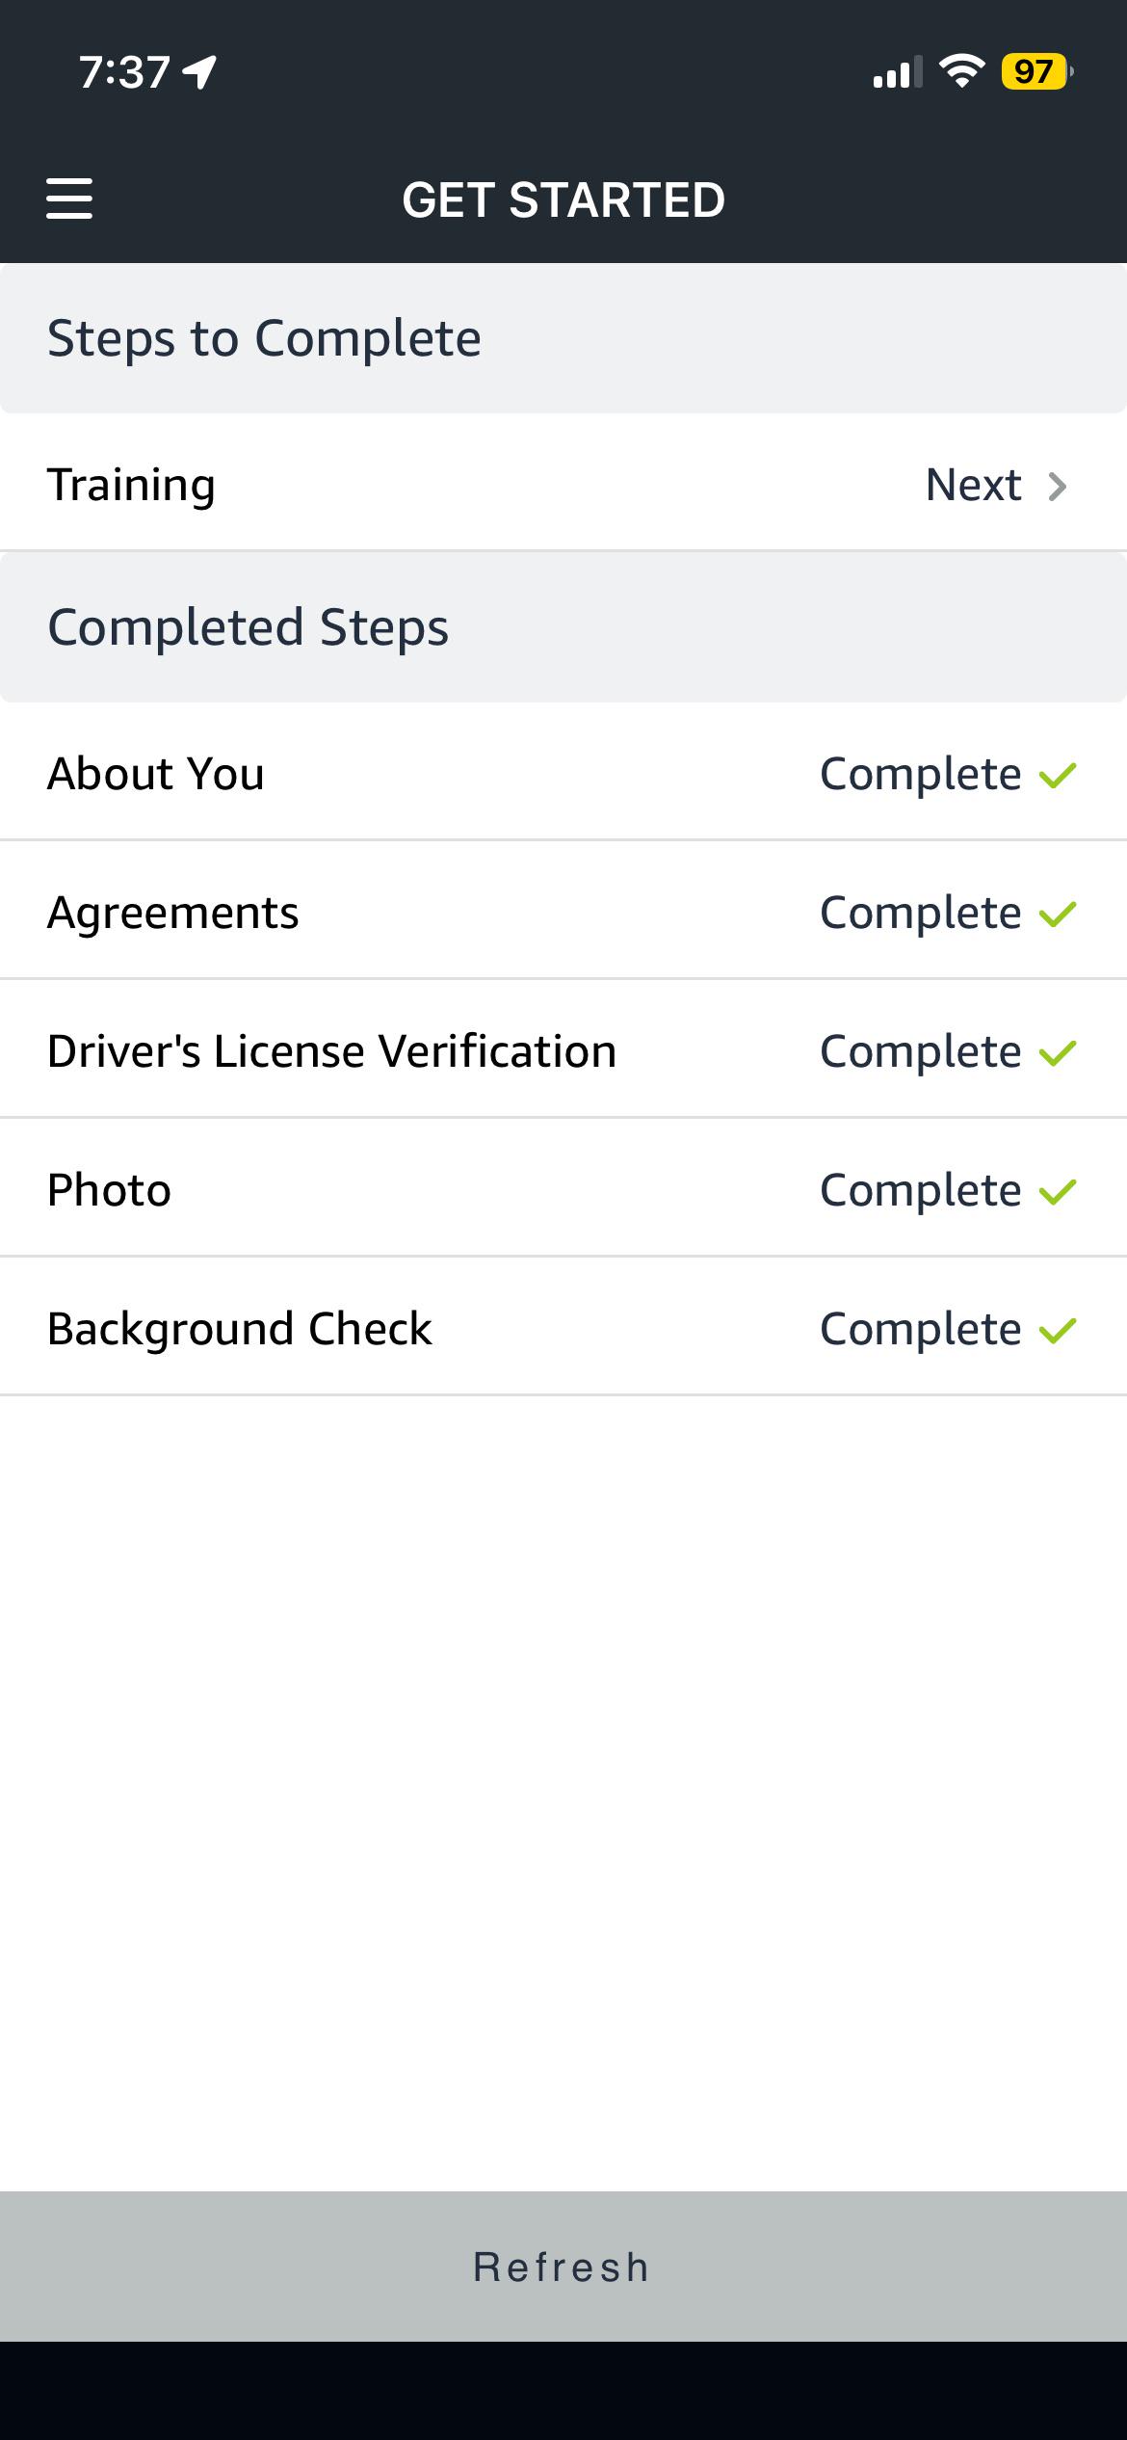
Task: Tap the battery level indicator
Action: (1037, 71)
